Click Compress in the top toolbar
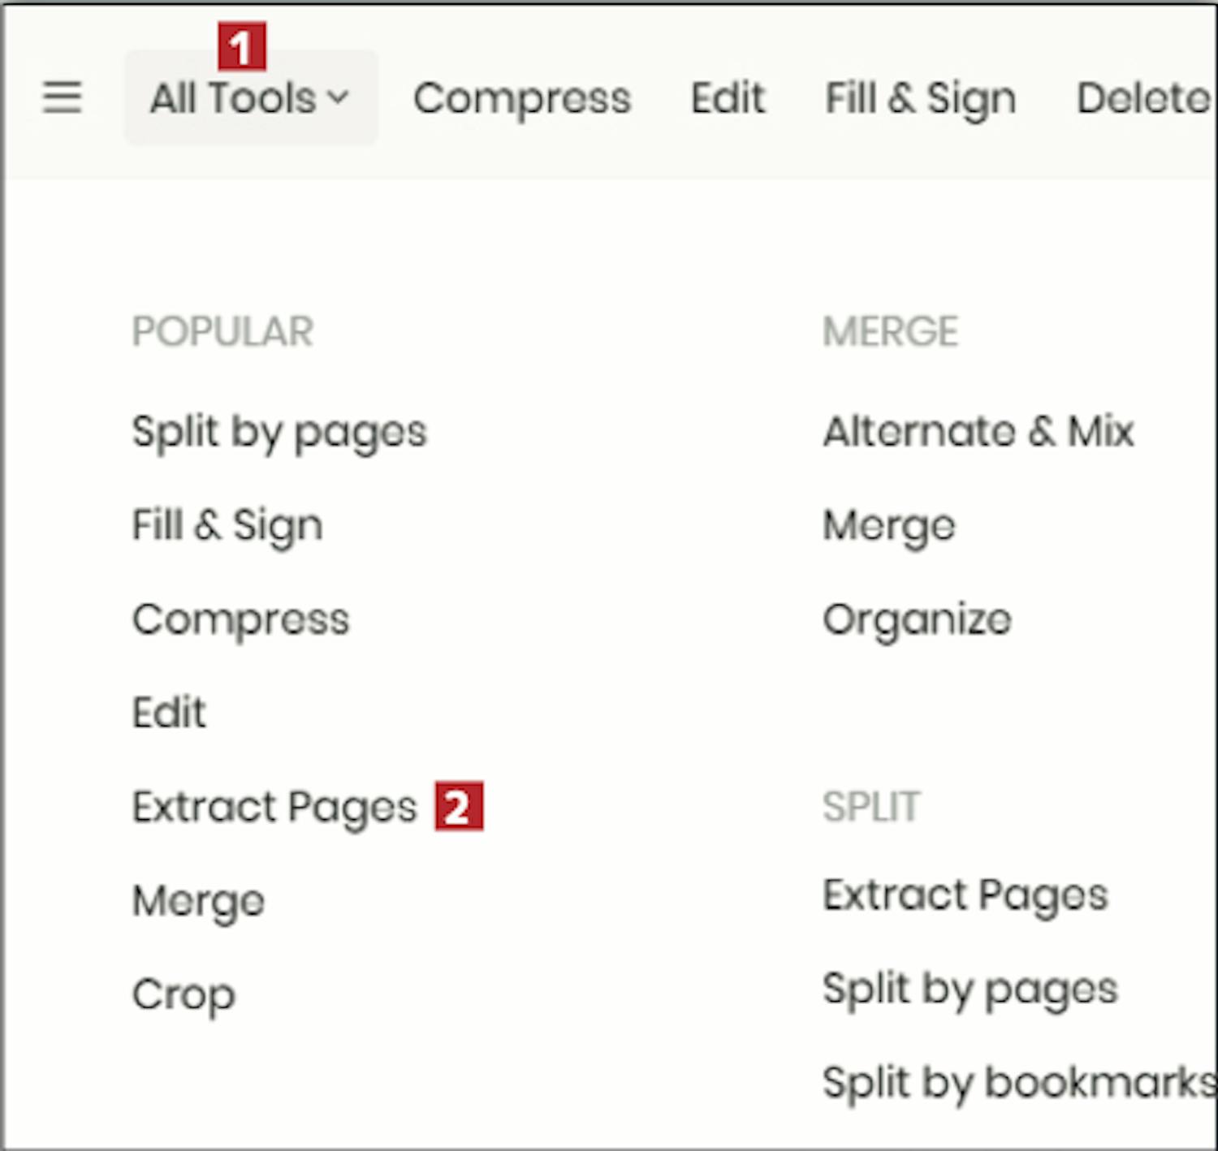 pyautogui.click(x=521, y=98)
